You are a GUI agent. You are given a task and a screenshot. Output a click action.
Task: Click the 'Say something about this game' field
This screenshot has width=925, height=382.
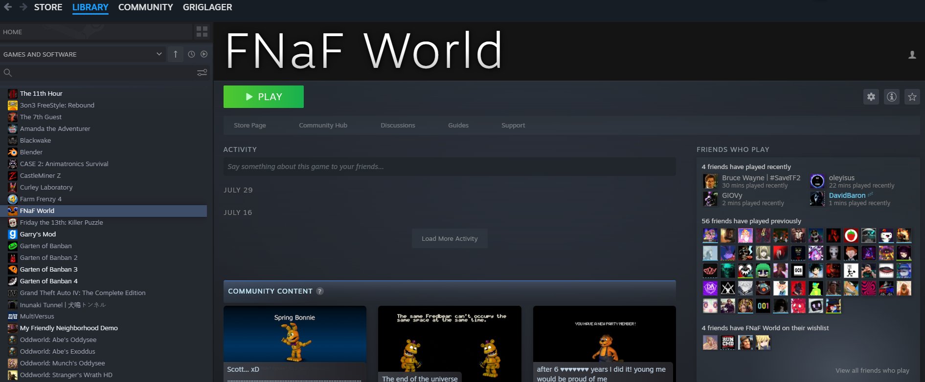coord(450,167)
